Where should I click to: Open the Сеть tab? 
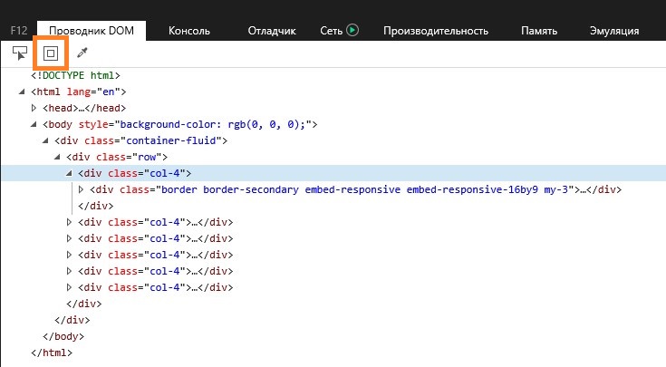[x=332, y=31]
